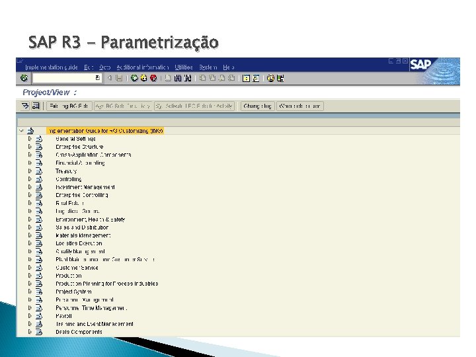Click the document icon beside Real Estate
The height and width of the screenshot is (357, 476).
[39, 203]
